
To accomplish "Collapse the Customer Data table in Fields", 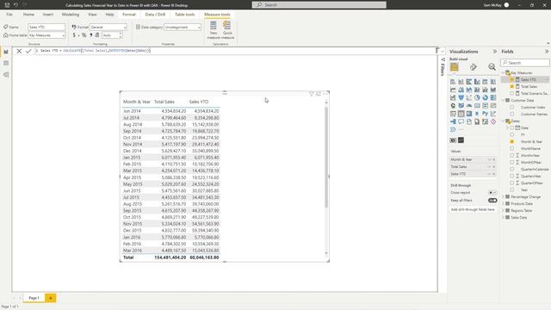I will pyautogui.click(x=503, y=100).
